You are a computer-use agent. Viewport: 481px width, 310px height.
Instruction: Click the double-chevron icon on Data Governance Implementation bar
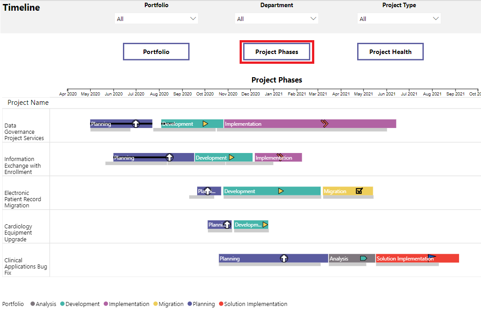coord(325,124)
